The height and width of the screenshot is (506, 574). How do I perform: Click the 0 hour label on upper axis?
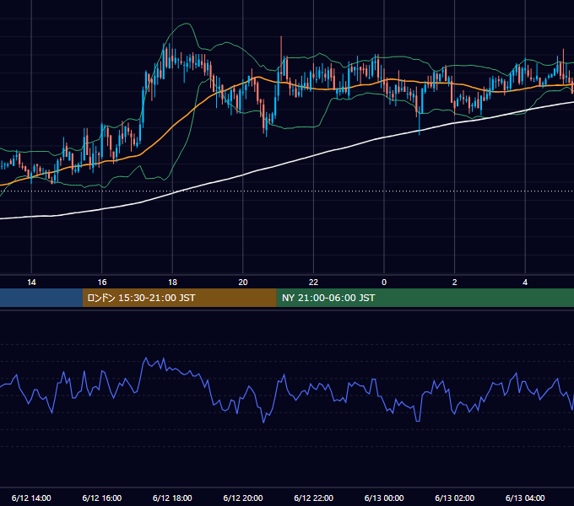(x=384, y=283)
